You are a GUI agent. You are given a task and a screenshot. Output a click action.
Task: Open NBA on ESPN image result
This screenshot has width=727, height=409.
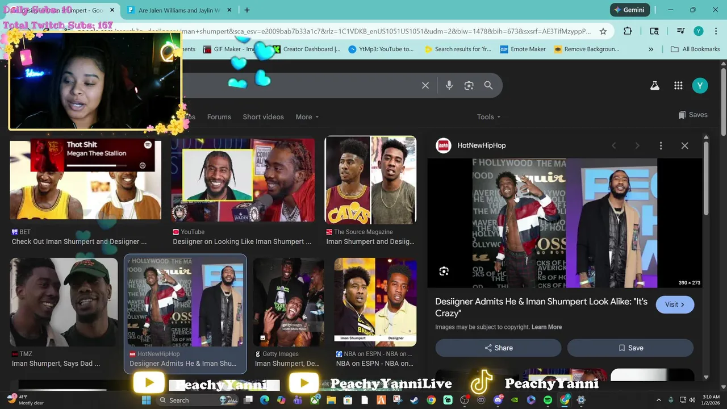[375, 313]
